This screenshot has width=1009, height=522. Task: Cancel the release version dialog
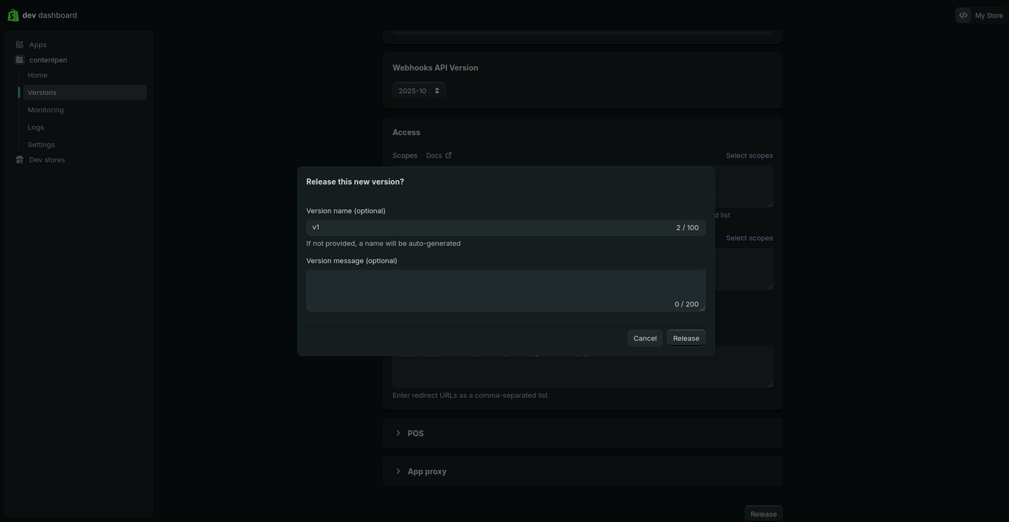coord(644,338)
